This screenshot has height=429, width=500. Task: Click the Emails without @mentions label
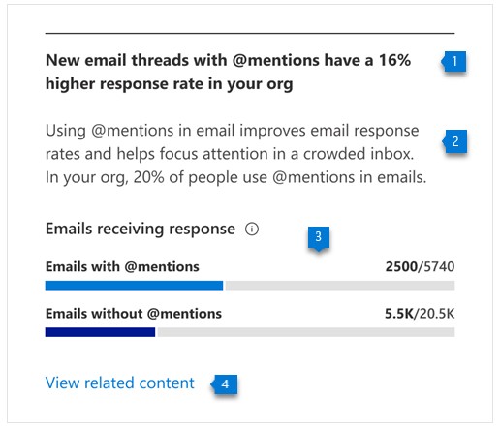(x=134, y=314)
